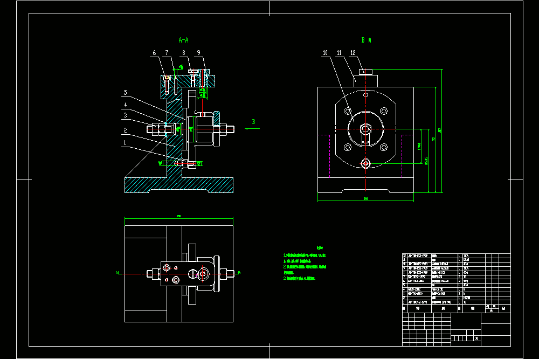This screenshot has width=539, height=359.
Task: Click part callout number 7
Action: tap(167, 53)
